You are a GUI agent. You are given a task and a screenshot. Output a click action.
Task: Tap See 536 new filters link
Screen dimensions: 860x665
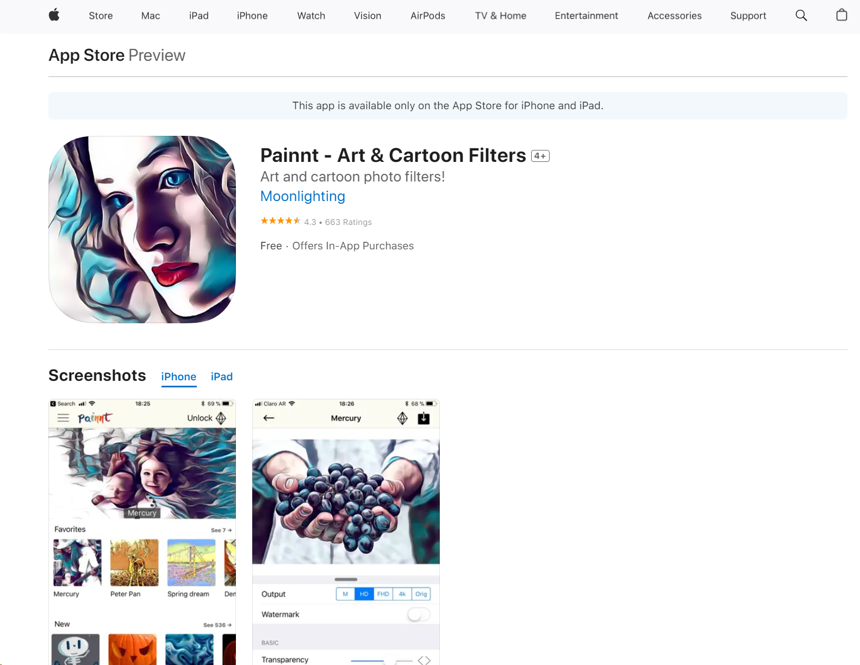(x=217, y=625)
